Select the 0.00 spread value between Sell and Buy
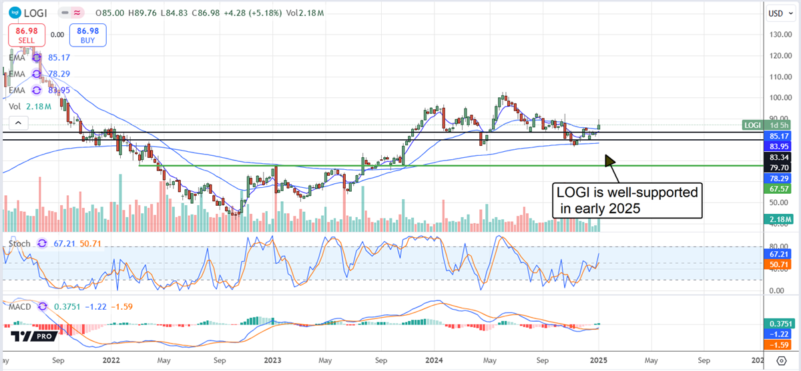801x371 pixels. pos(57,35)
